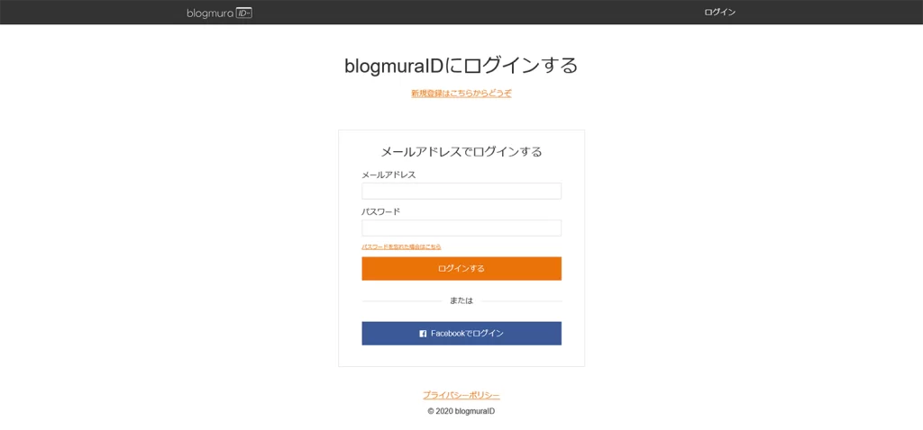Click the メールアドレスでログインする form heading

pyautogui.click(x=461, y=151)
